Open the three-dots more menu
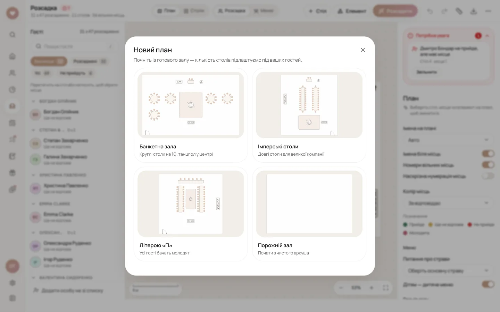The image size is (500, 312). pos(488,11)
